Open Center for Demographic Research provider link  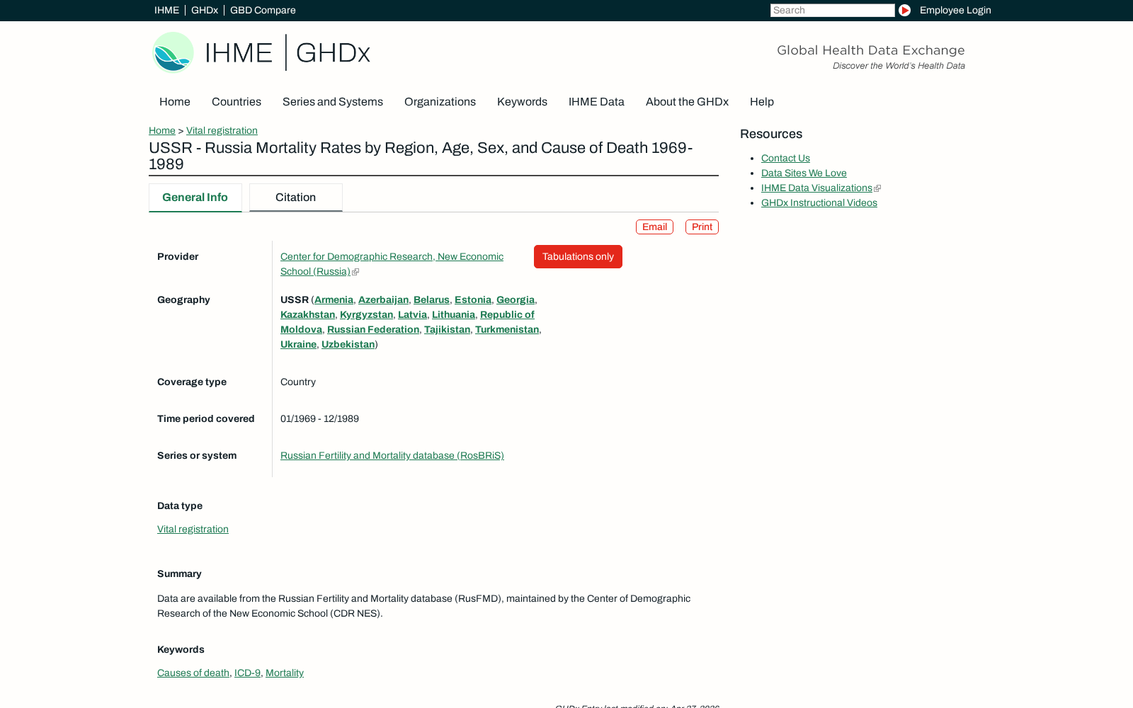pyautogui.click(x=392, y=264)
